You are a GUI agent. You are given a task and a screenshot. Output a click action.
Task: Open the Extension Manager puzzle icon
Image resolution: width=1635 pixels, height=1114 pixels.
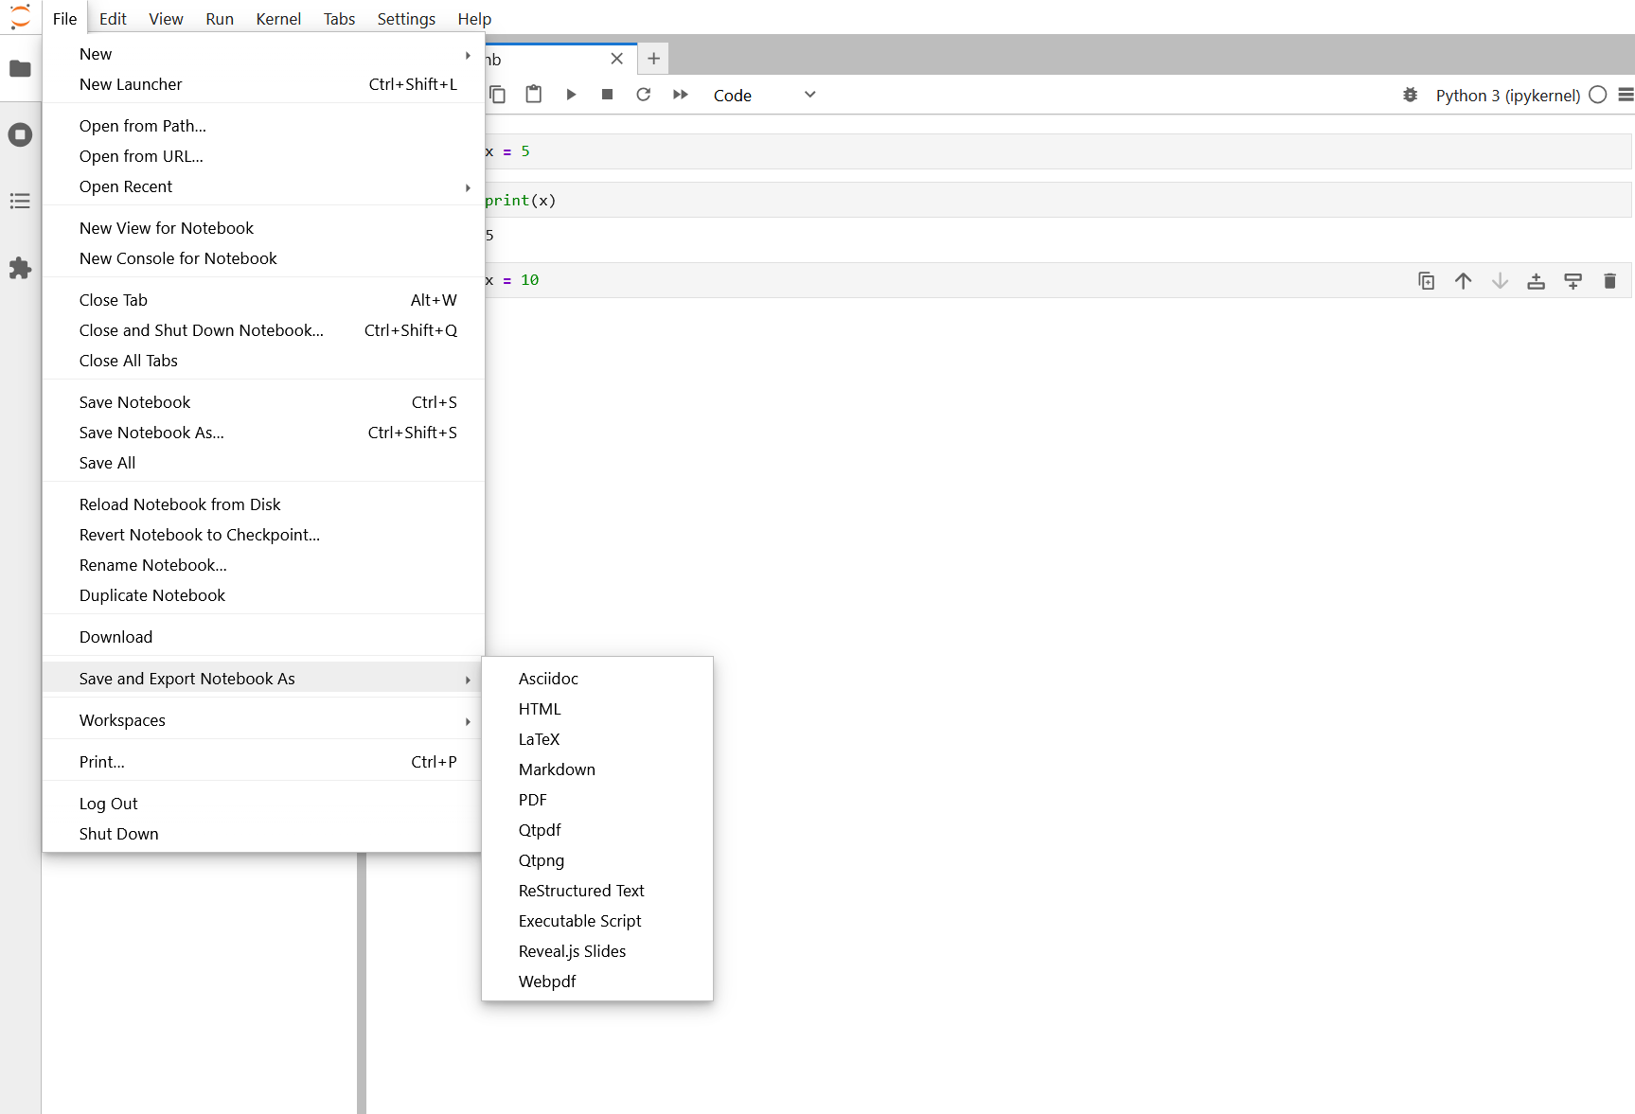(20, 268)
